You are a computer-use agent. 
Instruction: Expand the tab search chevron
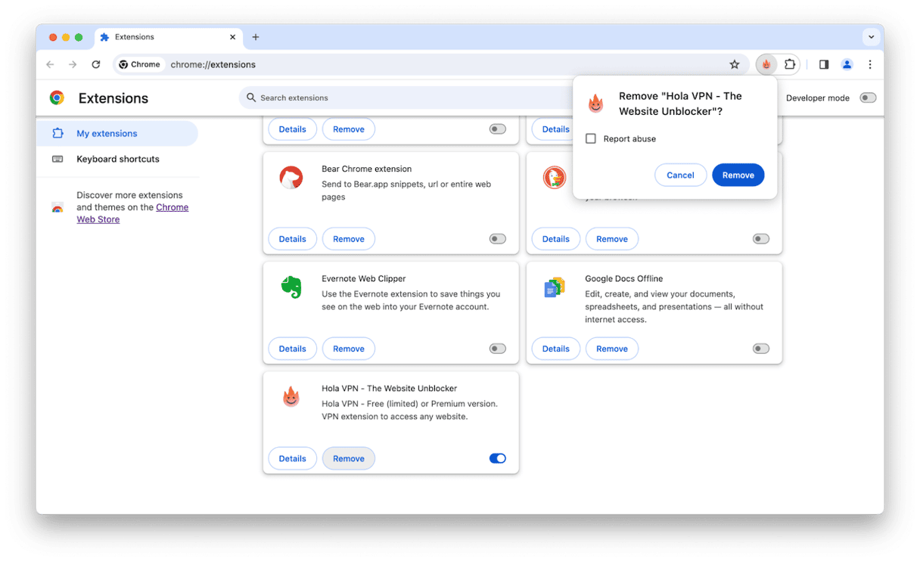click(x=872, y=36)
